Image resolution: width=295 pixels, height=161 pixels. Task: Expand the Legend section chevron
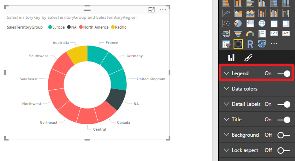click(x=227, y=73)
